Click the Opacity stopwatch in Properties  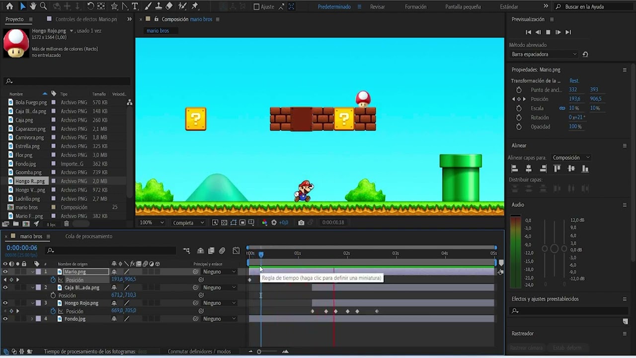click(x=519, y=127)
